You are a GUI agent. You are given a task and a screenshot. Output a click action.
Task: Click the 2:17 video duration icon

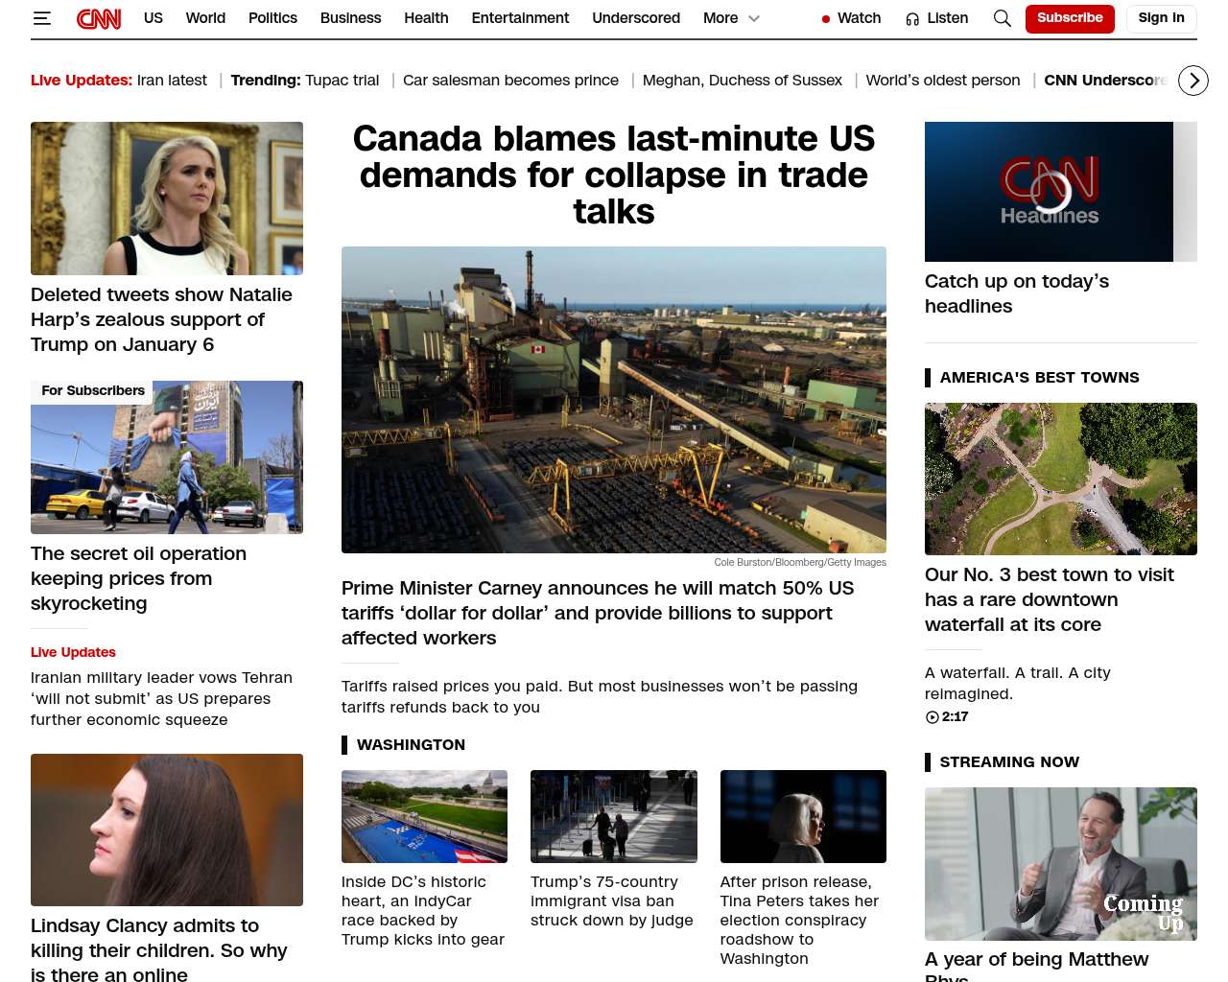(932, 717)
